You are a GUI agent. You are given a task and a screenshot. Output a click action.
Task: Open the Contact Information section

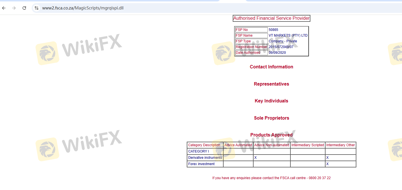coord(272,67)
